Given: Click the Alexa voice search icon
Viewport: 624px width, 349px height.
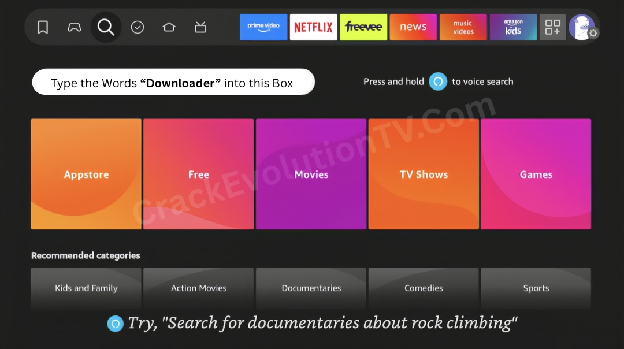Looking at the screenshot, I should point(438,81).
